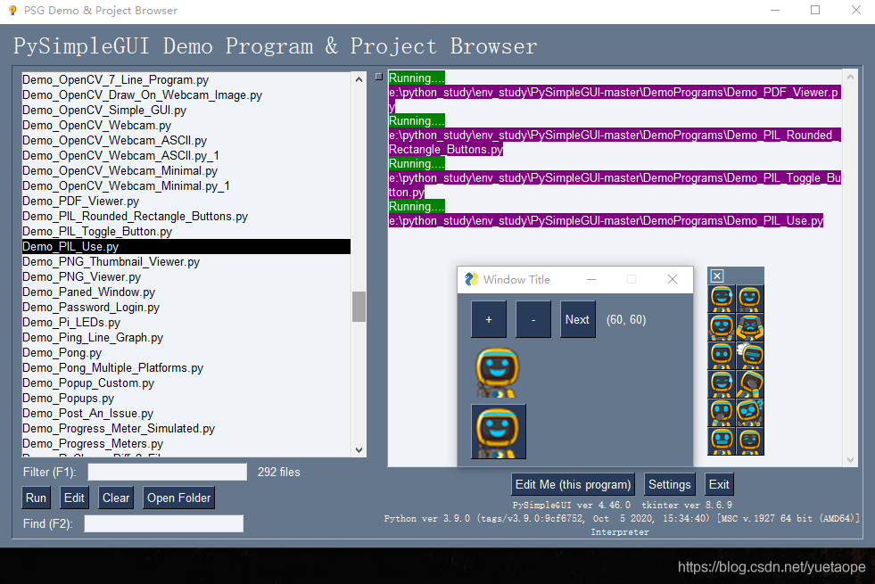
Task: Click the file list scrollbar thumb
Action: click(x=359, y=306)
